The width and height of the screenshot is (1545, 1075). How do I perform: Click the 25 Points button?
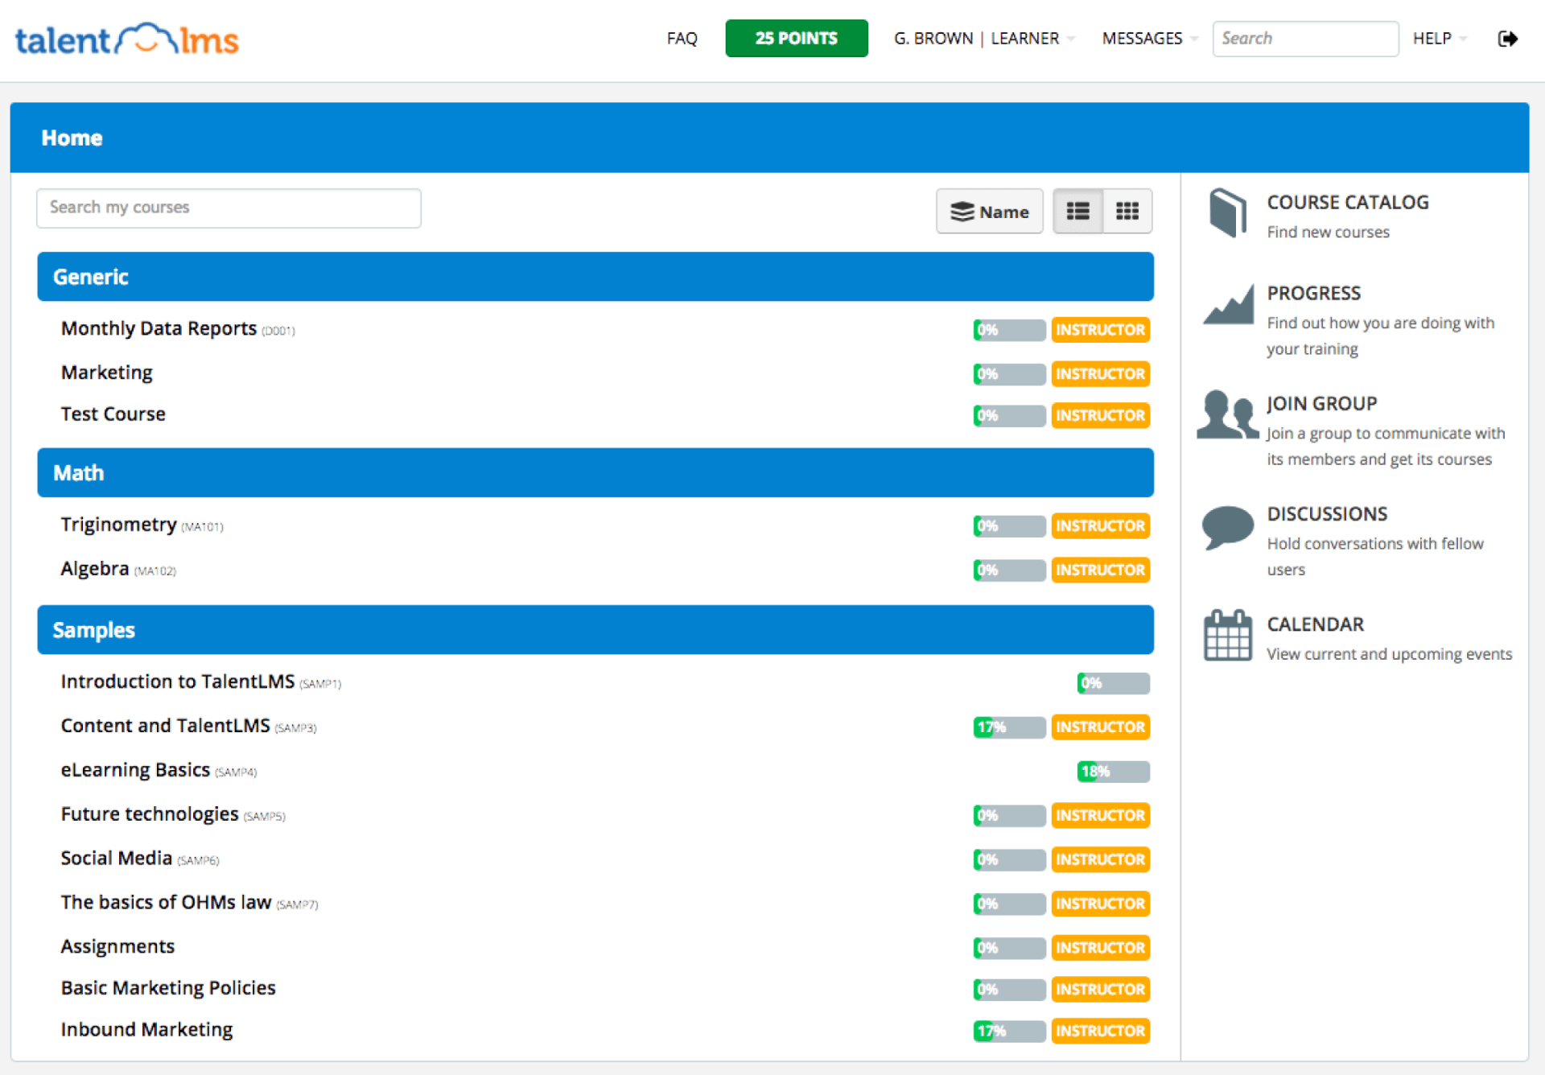click(797, 38)
